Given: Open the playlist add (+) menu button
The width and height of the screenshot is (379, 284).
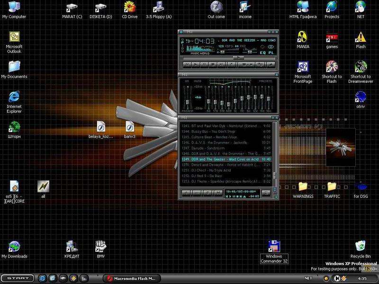Looking at the screenshot, I should [x=186, y=193].
